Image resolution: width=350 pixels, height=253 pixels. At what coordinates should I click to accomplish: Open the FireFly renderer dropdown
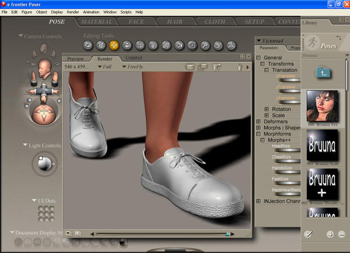click(x=124, y=66)
